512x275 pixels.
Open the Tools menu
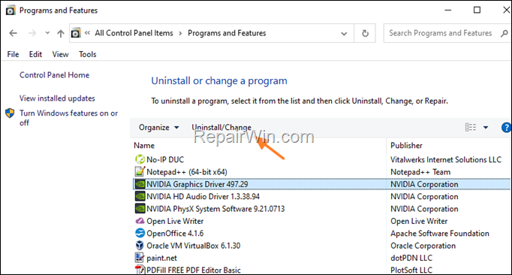tap(88, 54)
